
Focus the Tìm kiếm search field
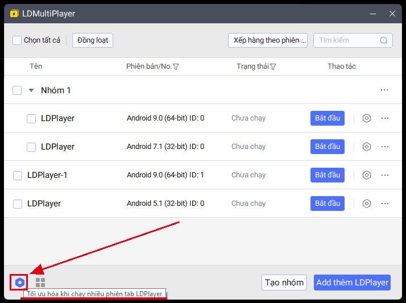[x=353, y=40]
